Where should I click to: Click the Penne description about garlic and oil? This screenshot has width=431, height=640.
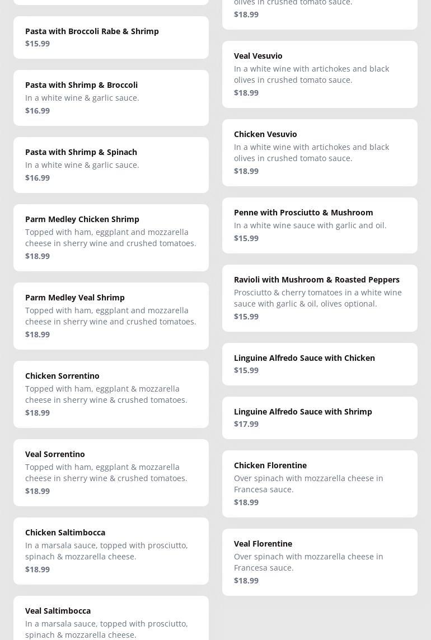[310, 225]
